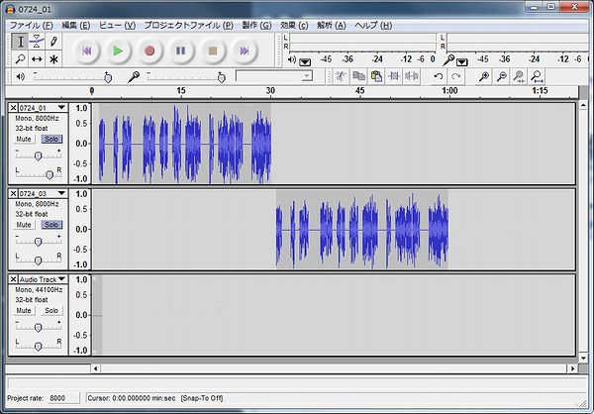Select the Selection (I-beam) tool

20,42
